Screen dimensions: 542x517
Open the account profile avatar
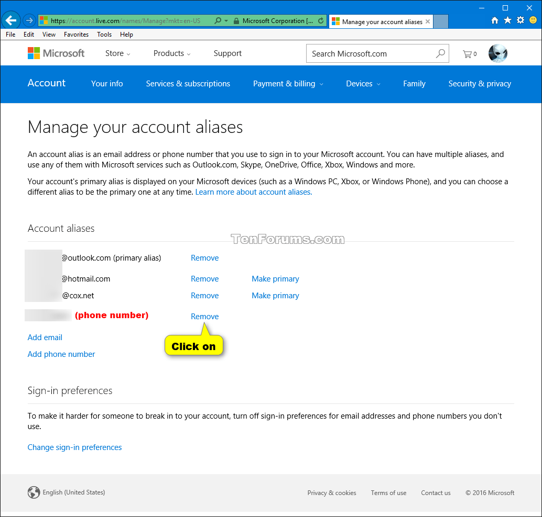click(497, 53)
